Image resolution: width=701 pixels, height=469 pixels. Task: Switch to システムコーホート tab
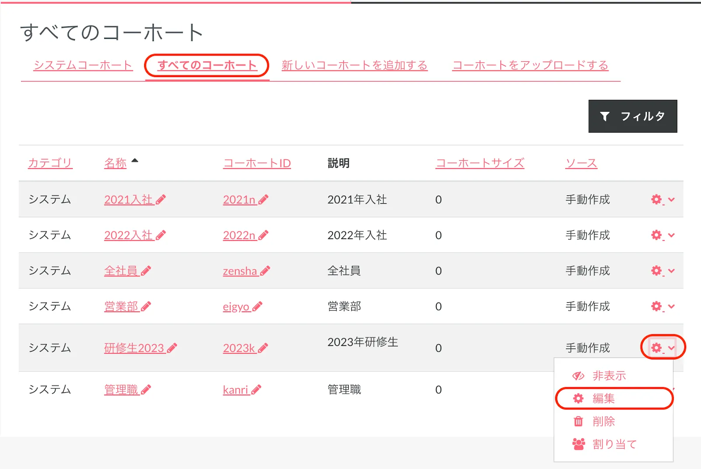[83, 65]
